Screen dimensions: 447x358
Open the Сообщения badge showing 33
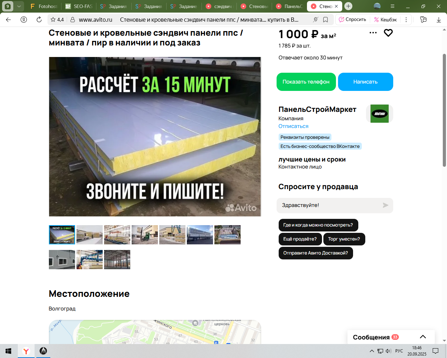(x=395, y=337)
